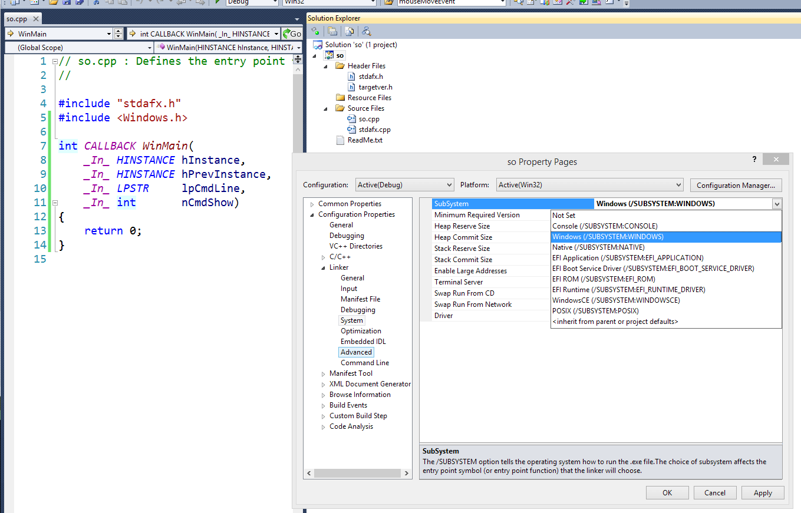Click the Apply button in Property Pages
Screen dimensions: 801x513
(763, 493)
